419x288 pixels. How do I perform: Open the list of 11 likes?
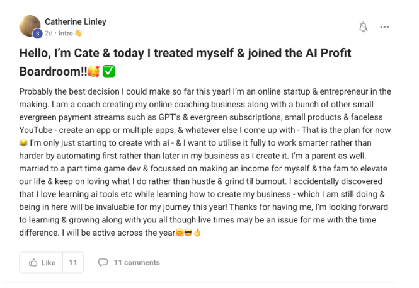tap(72, 263)
